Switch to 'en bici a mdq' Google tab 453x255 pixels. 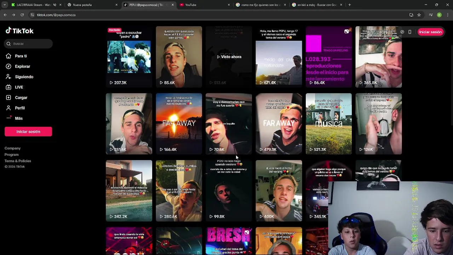pos(317,5)
